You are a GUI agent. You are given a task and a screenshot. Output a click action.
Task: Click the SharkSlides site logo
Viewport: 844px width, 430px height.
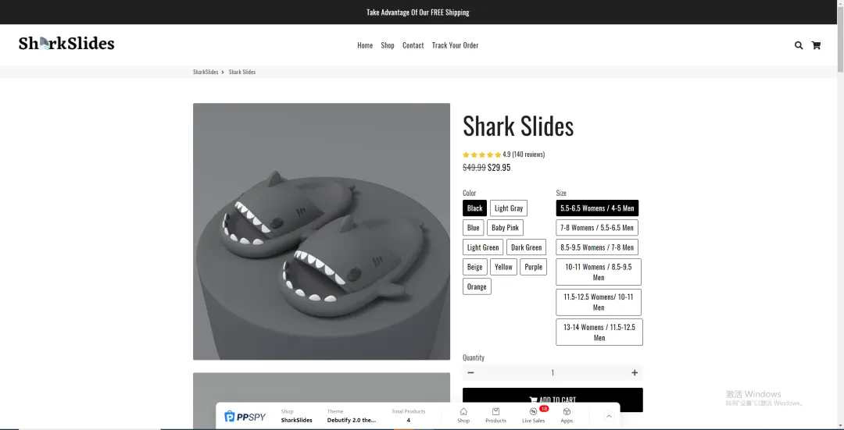click(x=66, y=44)
